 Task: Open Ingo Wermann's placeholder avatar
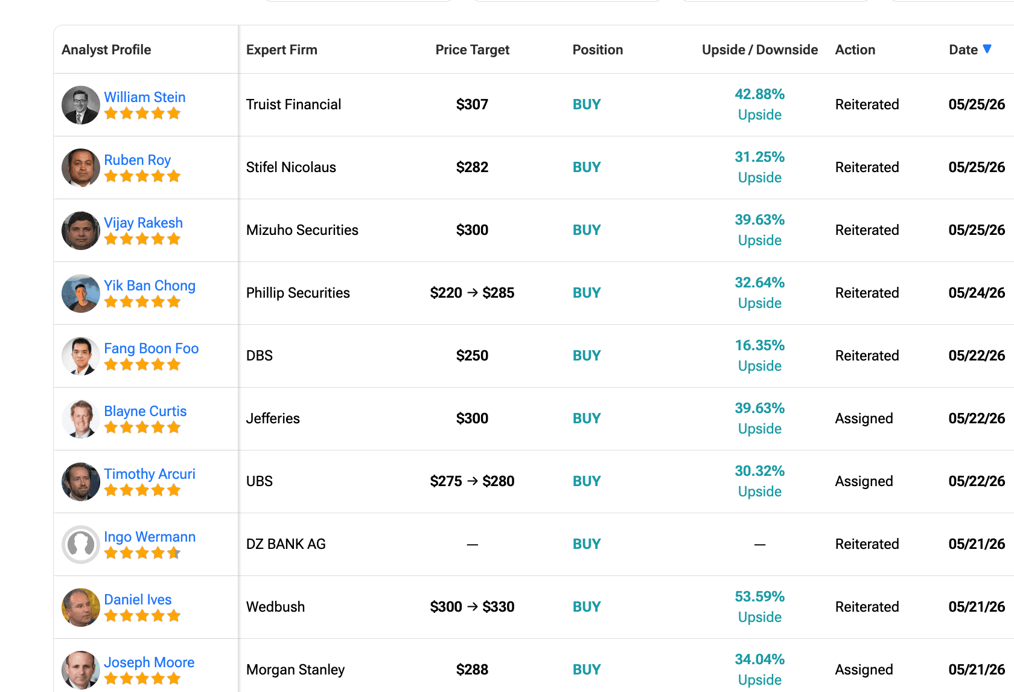[81, 545]
